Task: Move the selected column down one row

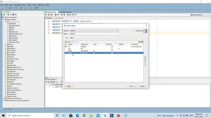Action: click(145, 63)
